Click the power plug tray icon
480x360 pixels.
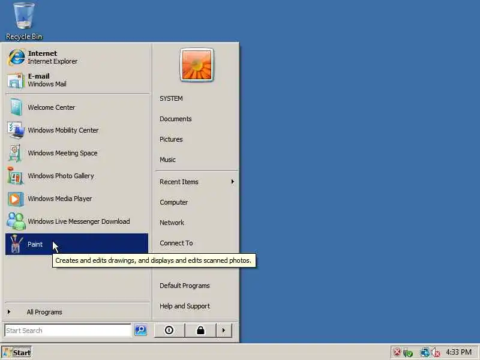408,353
